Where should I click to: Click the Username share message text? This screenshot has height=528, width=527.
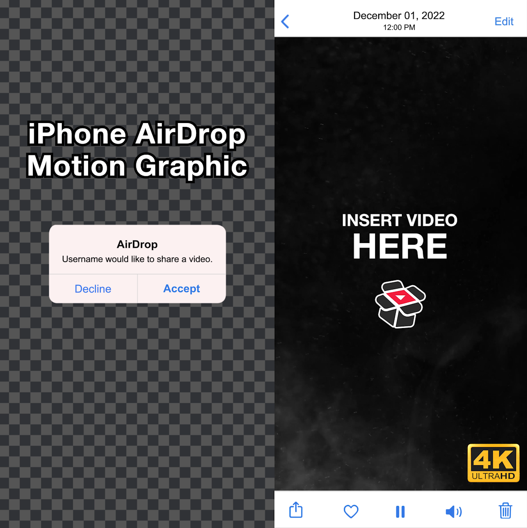(137, 259)
